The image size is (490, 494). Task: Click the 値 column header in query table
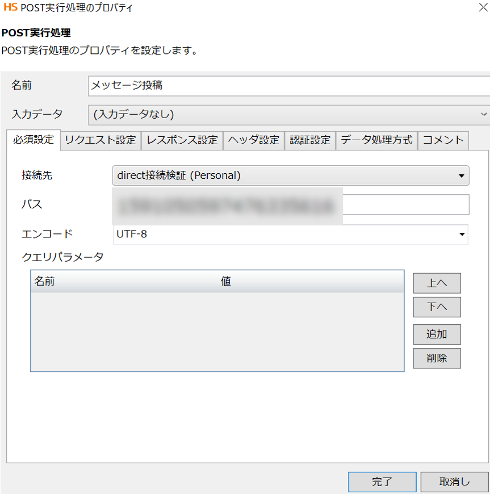(311, 281)
